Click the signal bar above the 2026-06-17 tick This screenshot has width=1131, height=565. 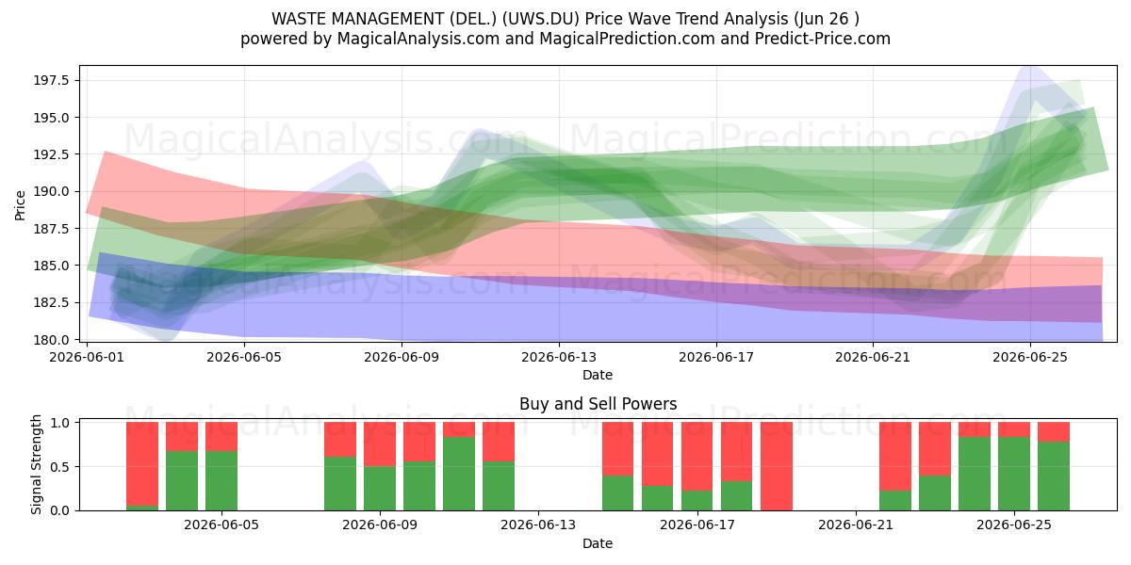point(697,466)
